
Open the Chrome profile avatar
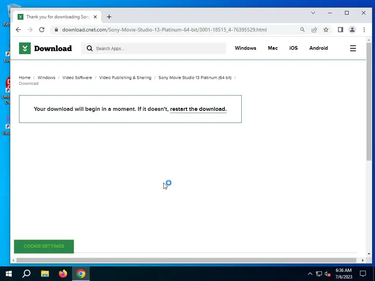click(352, 30)
